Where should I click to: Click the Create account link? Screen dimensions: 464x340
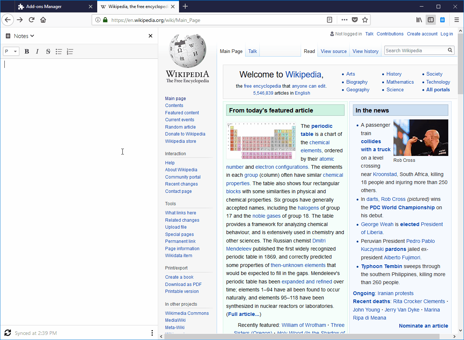[422, 34]
